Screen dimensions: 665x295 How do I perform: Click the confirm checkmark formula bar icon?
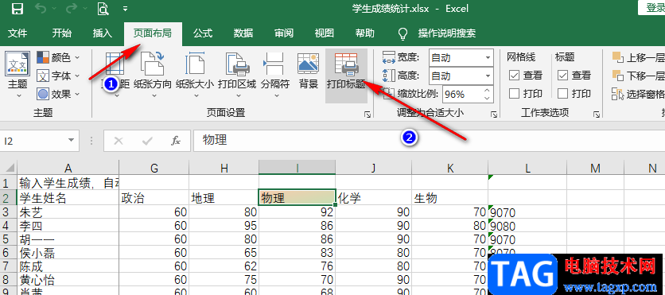tap(147, 141)
